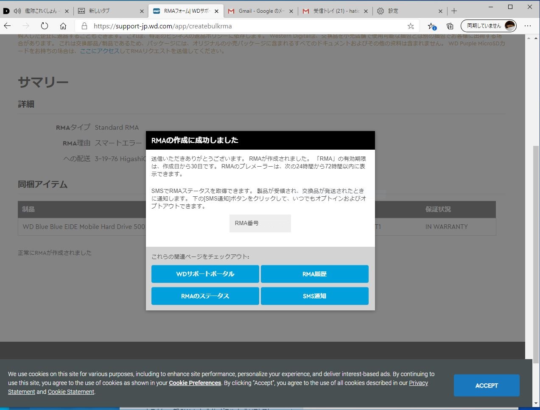The width and height of the screenshot is (540, 410).
Task: Close the Gmail - Google tab
Action: [291, 11]
